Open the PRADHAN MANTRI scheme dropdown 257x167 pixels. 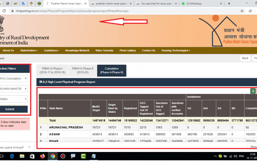(x=14, y=89)
